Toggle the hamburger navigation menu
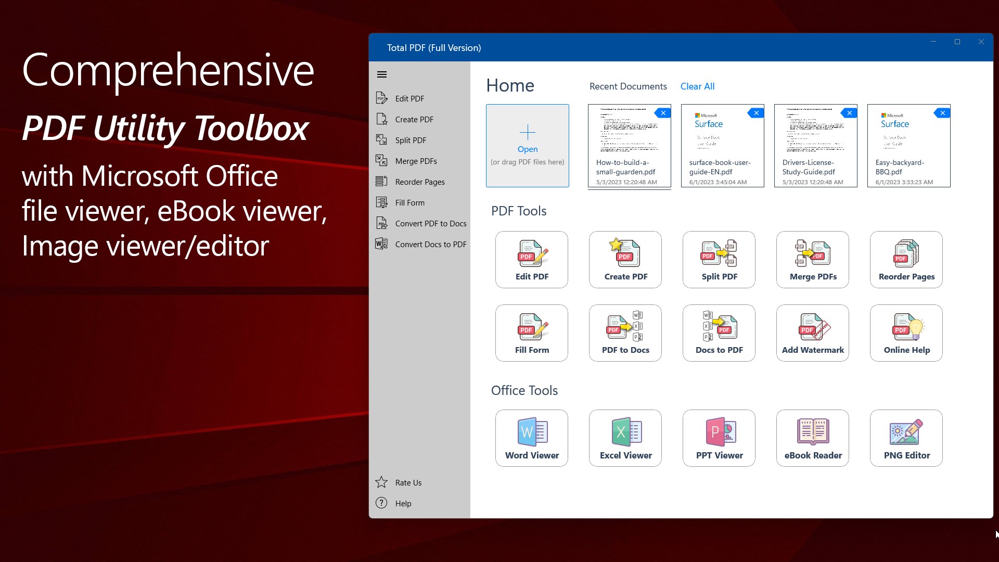The height and width of the screenshot is (562, 999). [381, 74]
